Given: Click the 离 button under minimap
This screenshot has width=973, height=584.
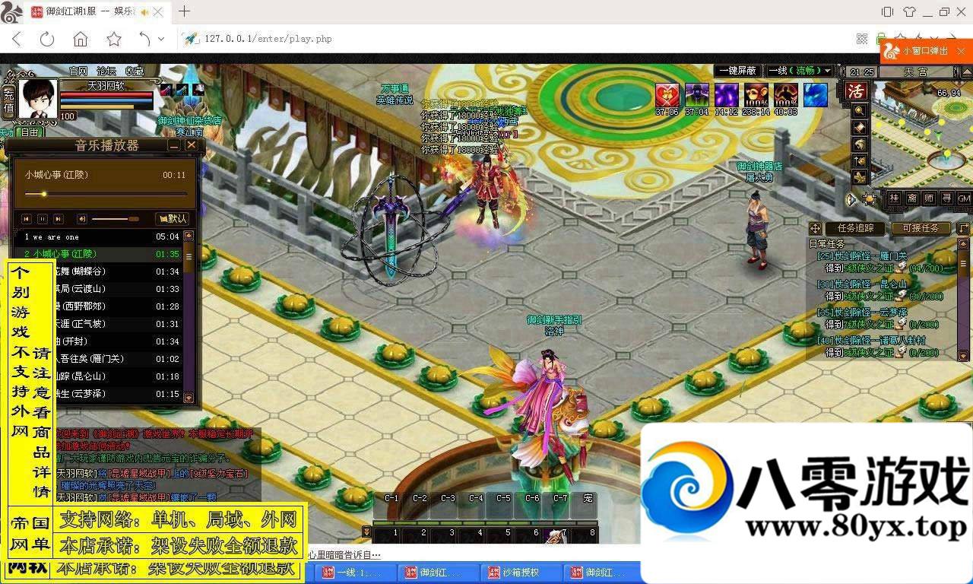Looking at the screenshot, I should coord(911,198).
